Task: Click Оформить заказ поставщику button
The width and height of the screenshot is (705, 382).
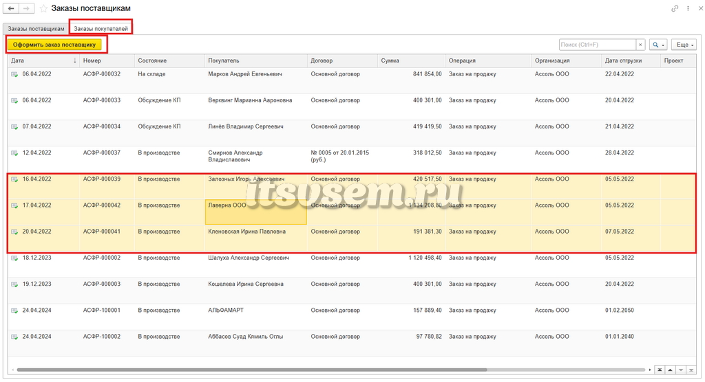Action: click(54, 45)
